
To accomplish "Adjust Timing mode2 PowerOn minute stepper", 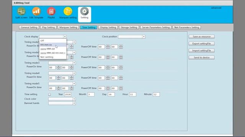I will click(x=72, y=57).
